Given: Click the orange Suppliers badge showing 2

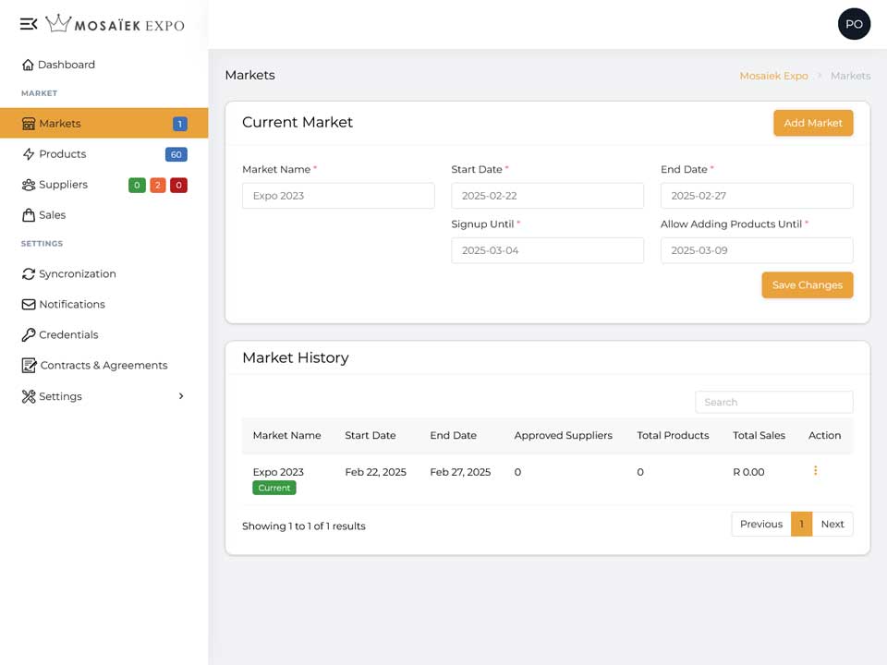Looking at the screenshot, I should (158, 185).
